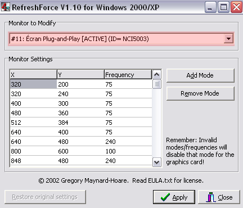Select frequency 75 in the 640x400 row
Viewport: 243px width, 208px height.
click(x=128, y=132)
